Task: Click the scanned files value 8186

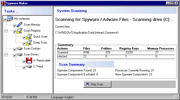Action: click(x=86, y=52)
